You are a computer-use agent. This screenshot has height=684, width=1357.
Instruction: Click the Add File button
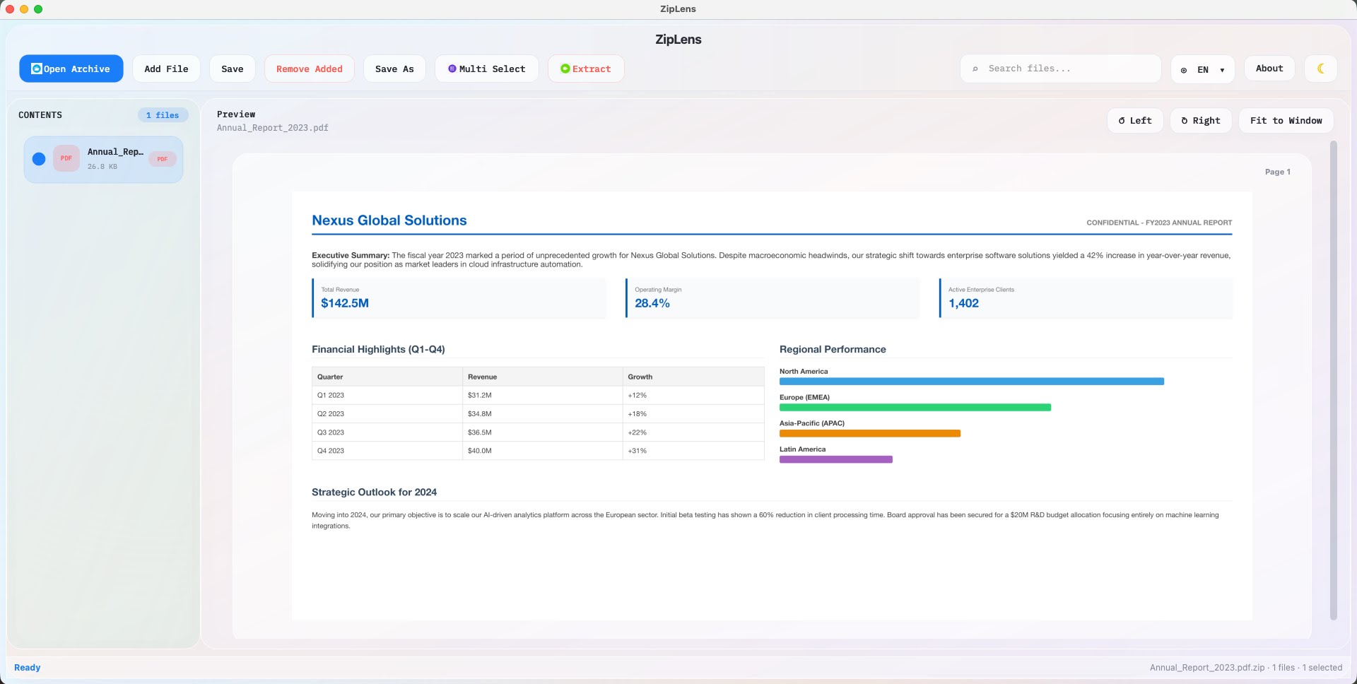pyautogui.click(x=166, y=69)
